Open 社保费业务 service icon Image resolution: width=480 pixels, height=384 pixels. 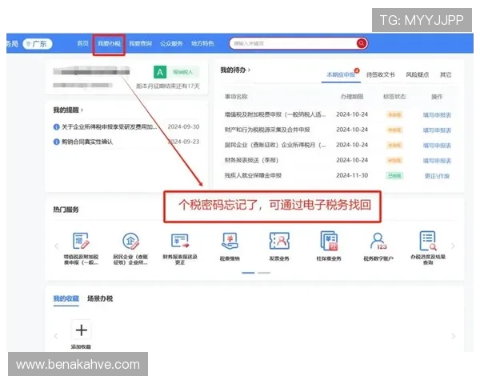(329, 241)
